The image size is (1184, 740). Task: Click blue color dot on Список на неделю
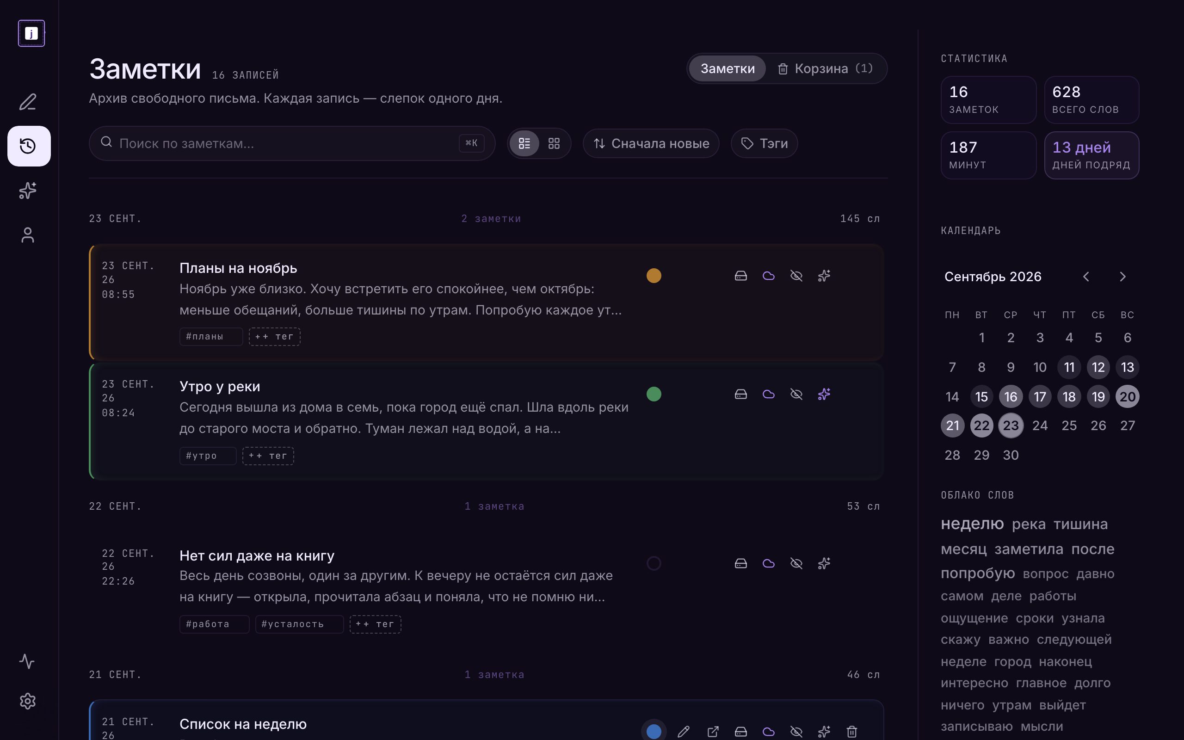pos(654,732)
